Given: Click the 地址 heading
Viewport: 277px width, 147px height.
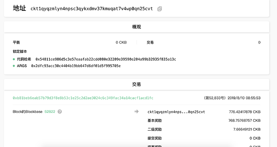Looking at the screenshot, I should tap(19, 8).
